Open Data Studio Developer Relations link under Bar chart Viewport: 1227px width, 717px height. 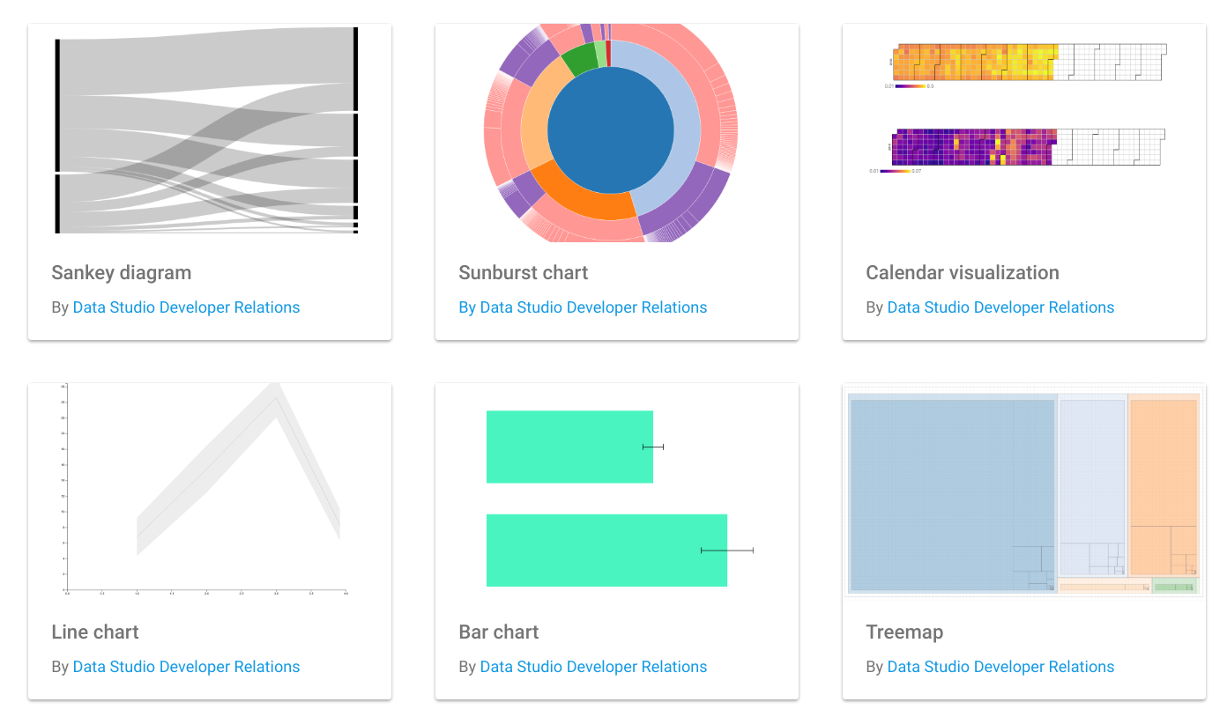pos(593,667)
